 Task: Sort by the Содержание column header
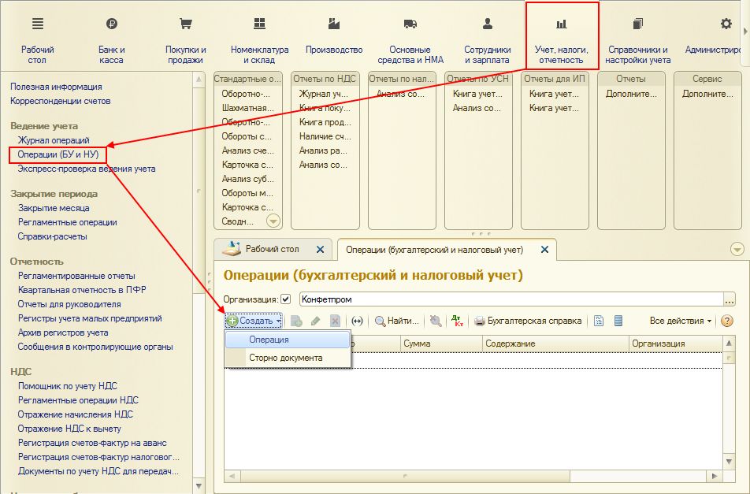tap(555, 344)
